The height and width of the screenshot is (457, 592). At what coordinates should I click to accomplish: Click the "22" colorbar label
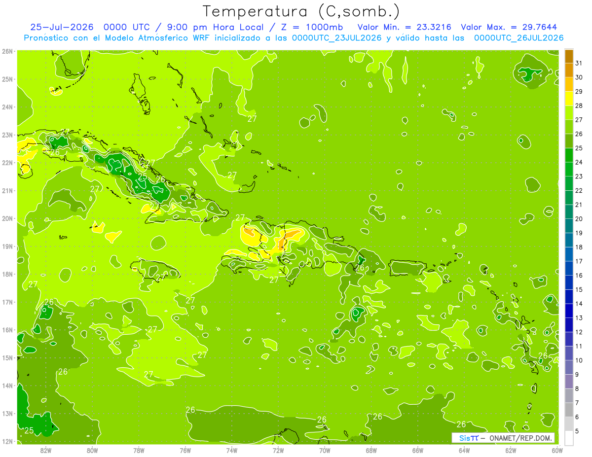pos(579,191)
